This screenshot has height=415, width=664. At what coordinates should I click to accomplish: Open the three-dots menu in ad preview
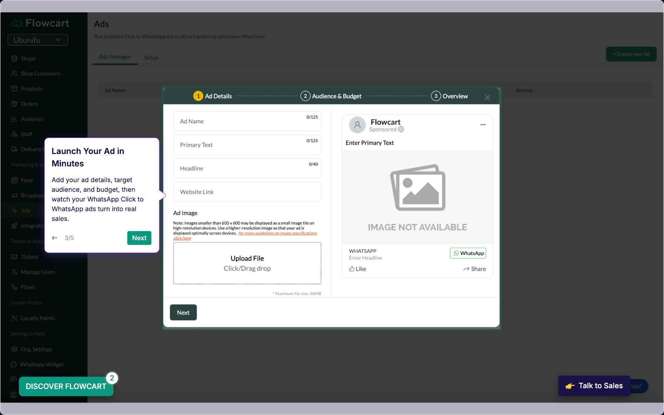point(483,124)
